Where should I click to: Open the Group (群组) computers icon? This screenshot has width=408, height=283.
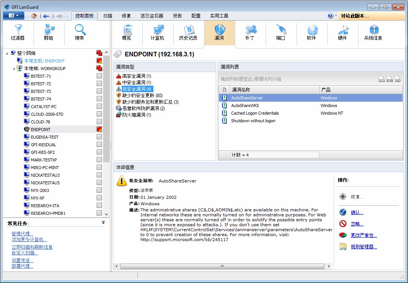(49, 29)
